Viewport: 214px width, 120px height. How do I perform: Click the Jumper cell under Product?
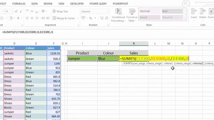tap(82, 59)
